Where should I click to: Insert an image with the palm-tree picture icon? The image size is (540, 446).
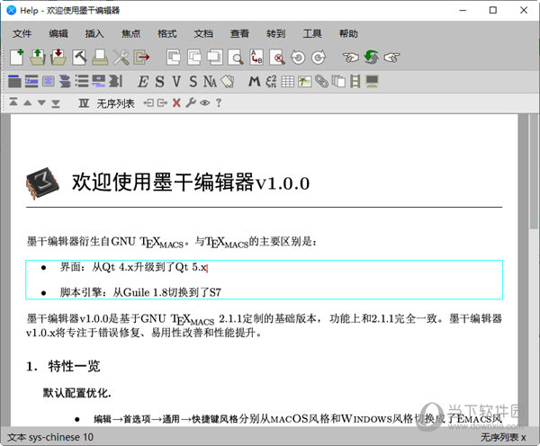point(305,82)
